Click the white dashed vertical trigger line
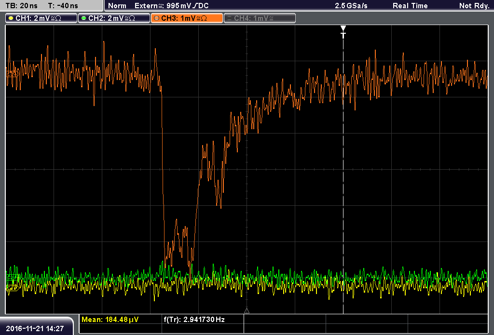Image resolution: width=494 pixels, height=335 pixels. [x=343, y=176]
